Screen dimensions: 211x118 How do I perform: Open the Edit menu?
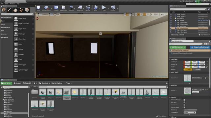click(7, 4)
